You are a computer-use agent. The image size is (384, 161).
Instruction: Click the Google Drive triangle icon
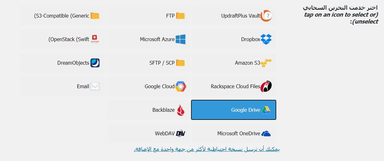(x=266, y=110)
